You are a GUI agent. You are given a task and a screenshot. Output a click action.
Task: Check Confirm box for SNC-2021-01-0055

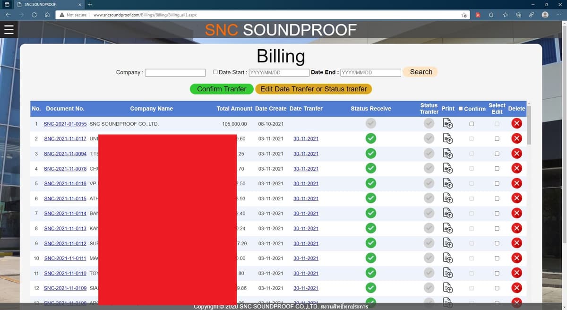point(472,124)
